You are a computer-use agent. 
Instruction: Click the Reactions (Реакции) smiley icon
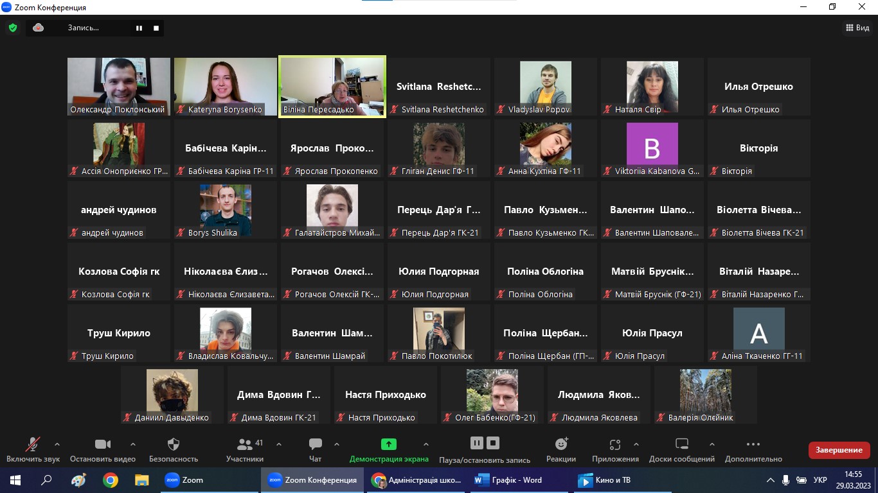(x=561, y=444)
